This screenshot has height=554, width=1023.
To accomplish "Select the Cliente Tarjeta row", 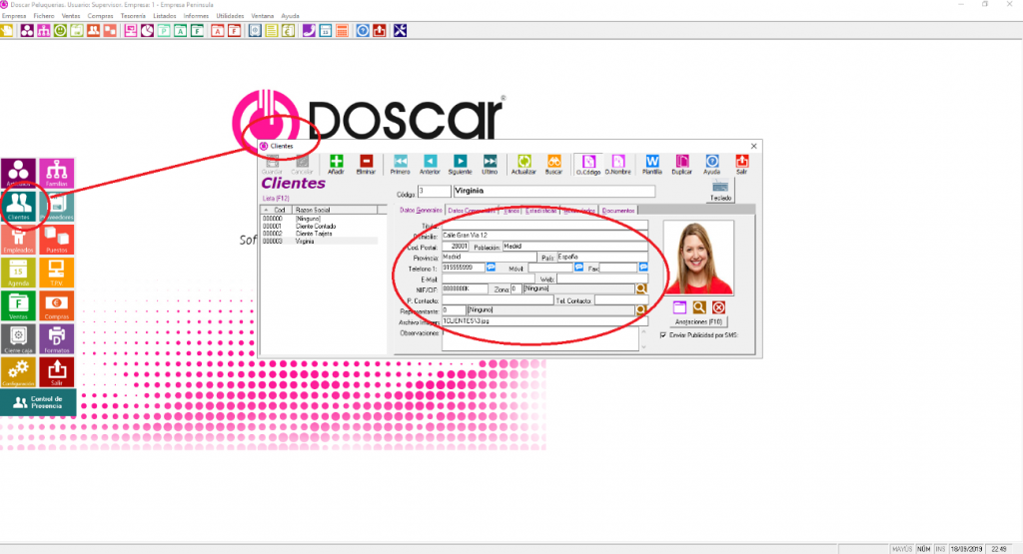I will point(320,234).
